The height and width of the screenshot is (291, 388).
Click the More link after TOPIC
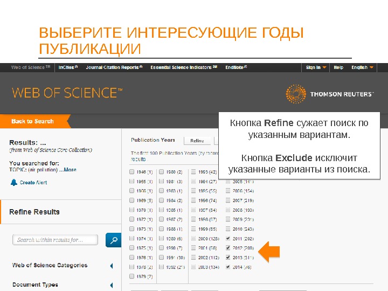(x=70, y=170)
